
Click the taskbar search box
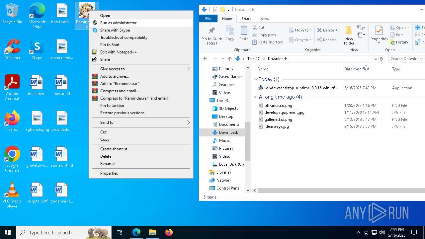(64, 232)
